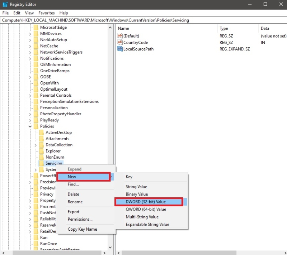Select Multi-String Value from the submenu
287x255 pixels.
pyautogui.click(x=142, y=217)
